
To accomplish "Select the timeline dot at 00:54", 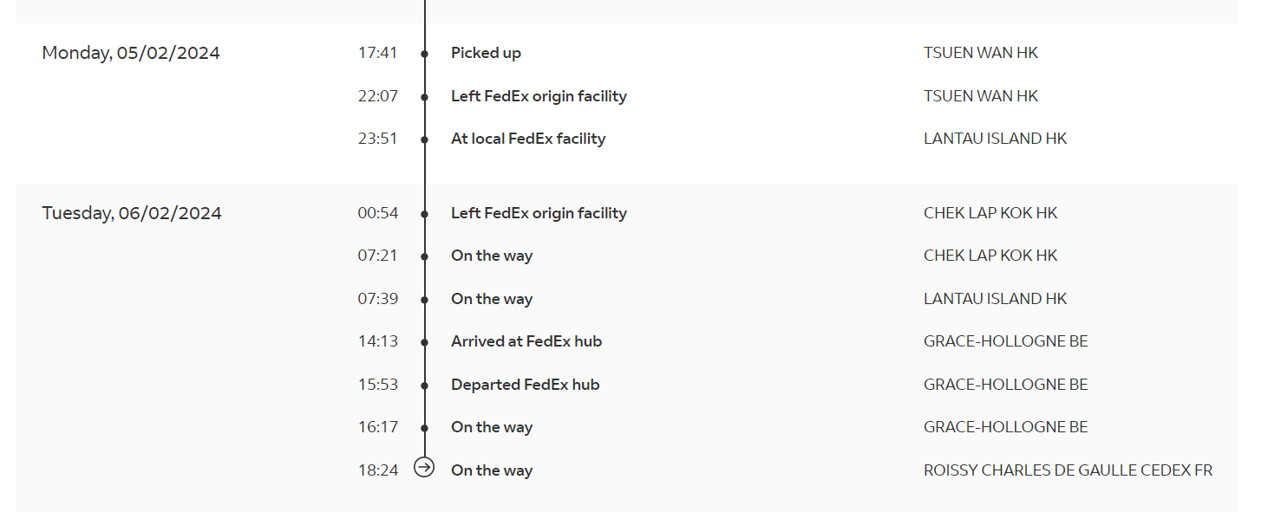I will (x=425, y=214).
